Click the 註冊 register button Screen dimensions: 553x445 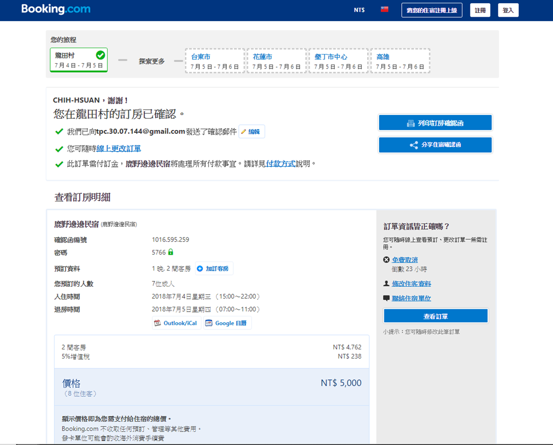point(480,10)
